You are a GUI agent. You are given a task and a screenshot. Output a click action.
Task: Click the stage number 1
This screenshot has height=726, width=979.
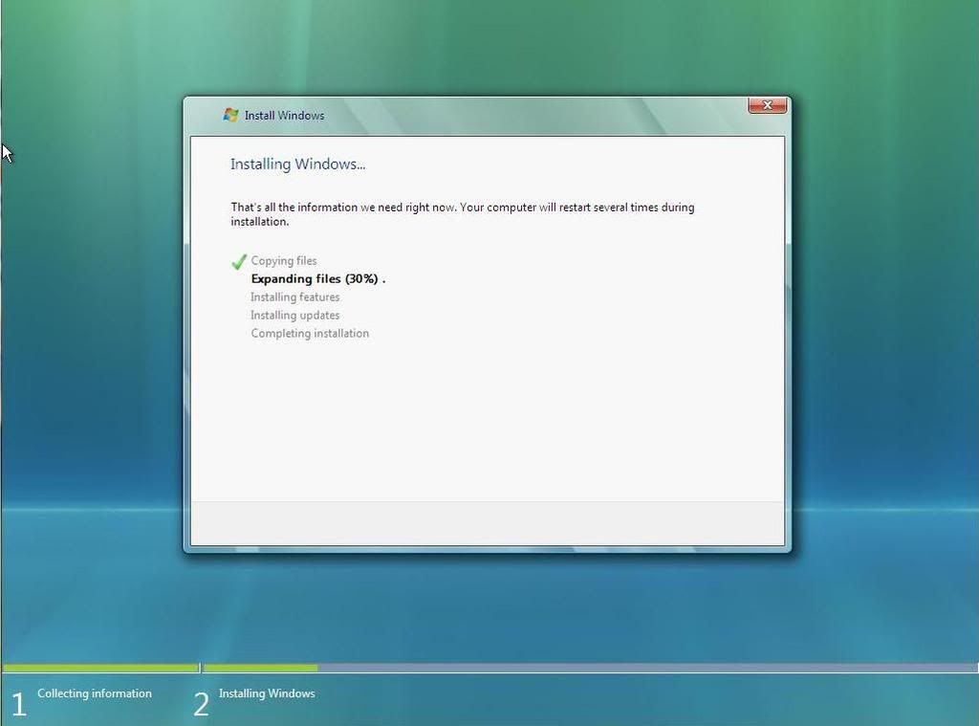(19, 704)
